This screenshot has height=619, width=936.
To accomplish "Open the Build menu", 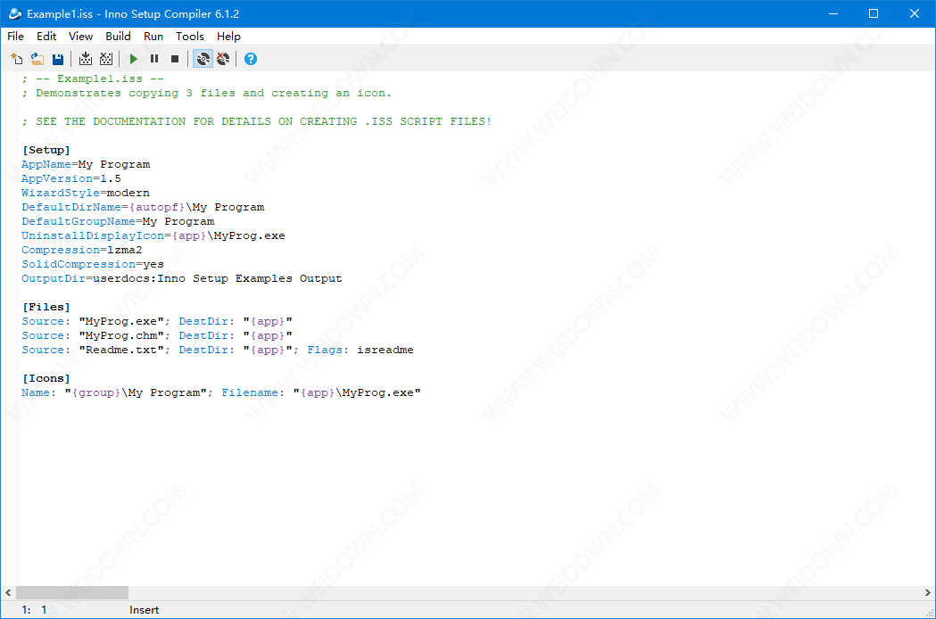I will point(118,37).
